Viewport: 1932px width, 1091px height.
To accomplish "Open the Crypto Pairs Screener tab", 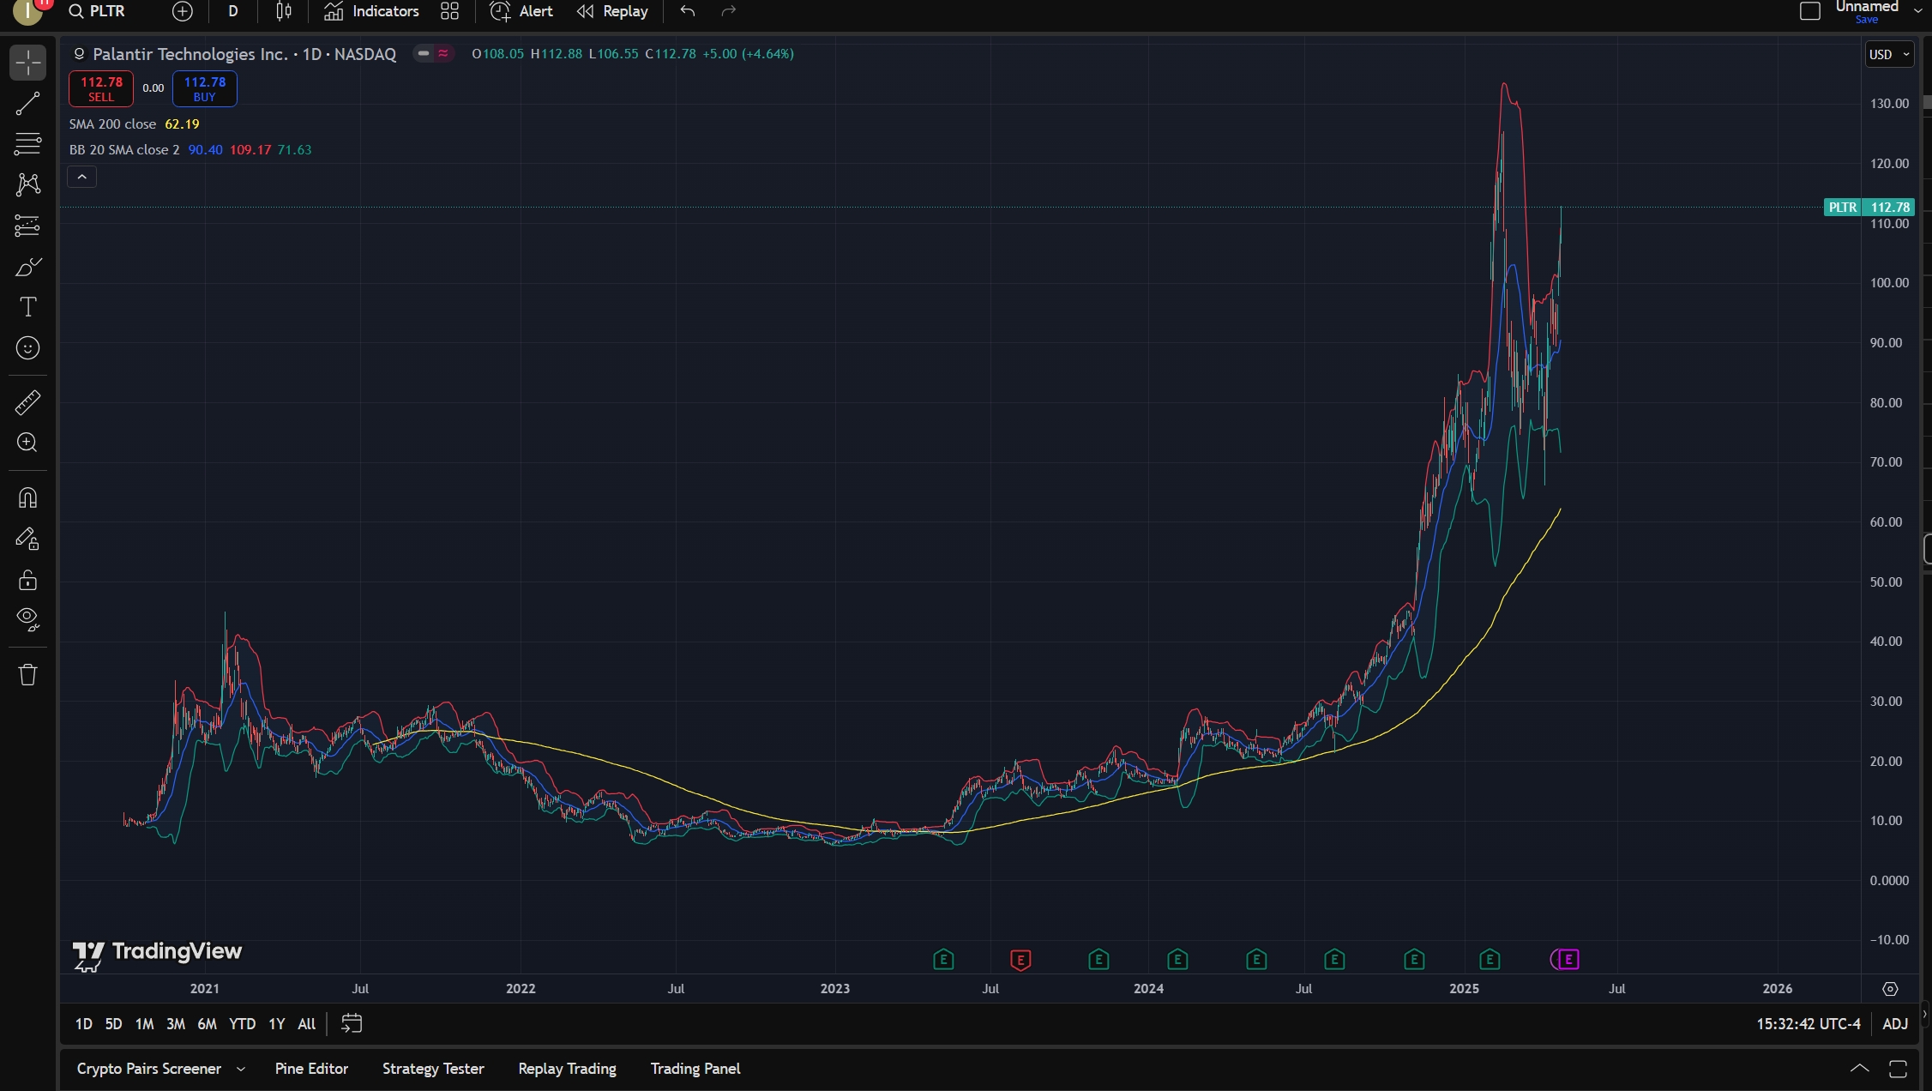I will tap(149, 1069).
